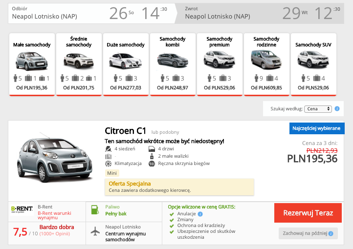The height and width of the screenshot is (249, 353).
Task: Click the Pełny bak fuel policy text
Action: [x=116, y=214]
